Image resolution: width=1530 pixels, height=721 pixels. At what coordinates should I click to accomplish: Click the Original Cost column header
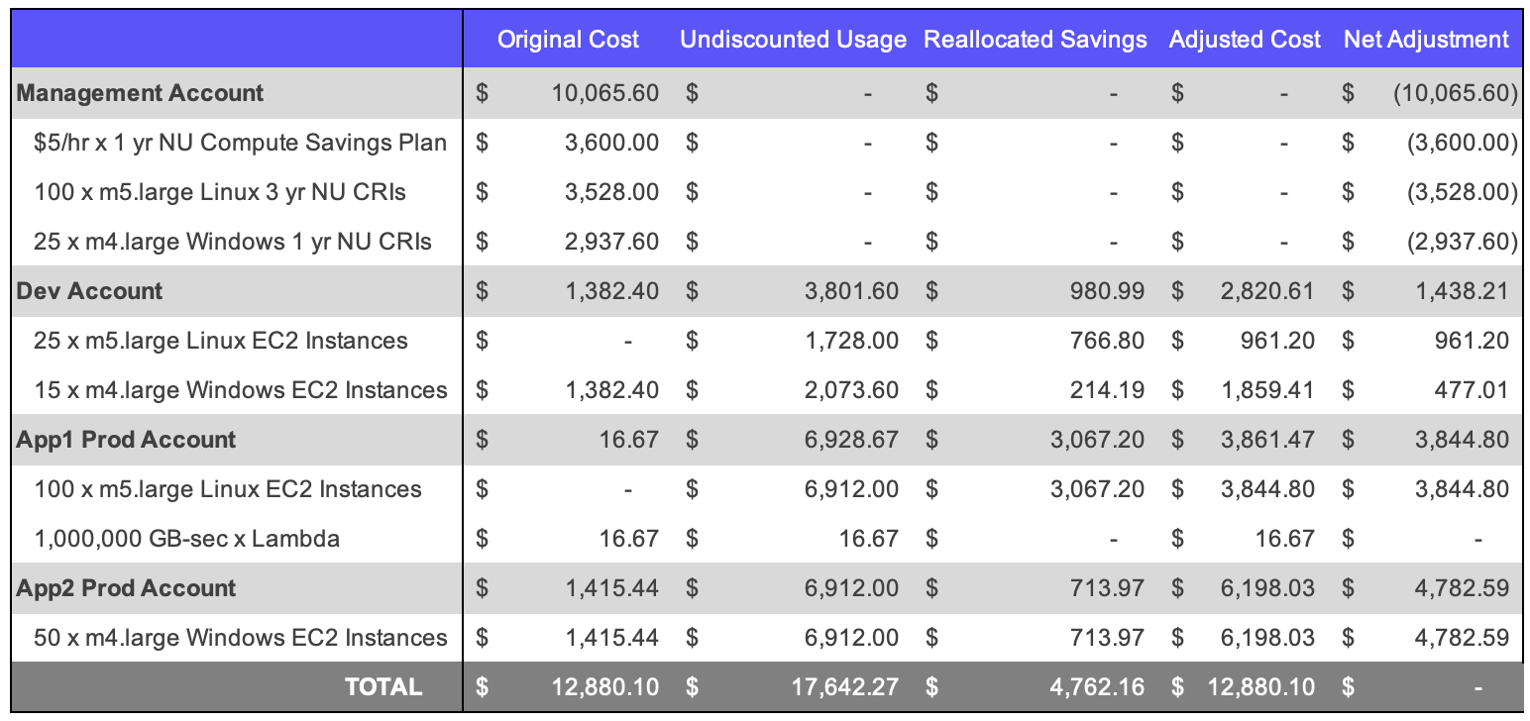click(568, 40)
